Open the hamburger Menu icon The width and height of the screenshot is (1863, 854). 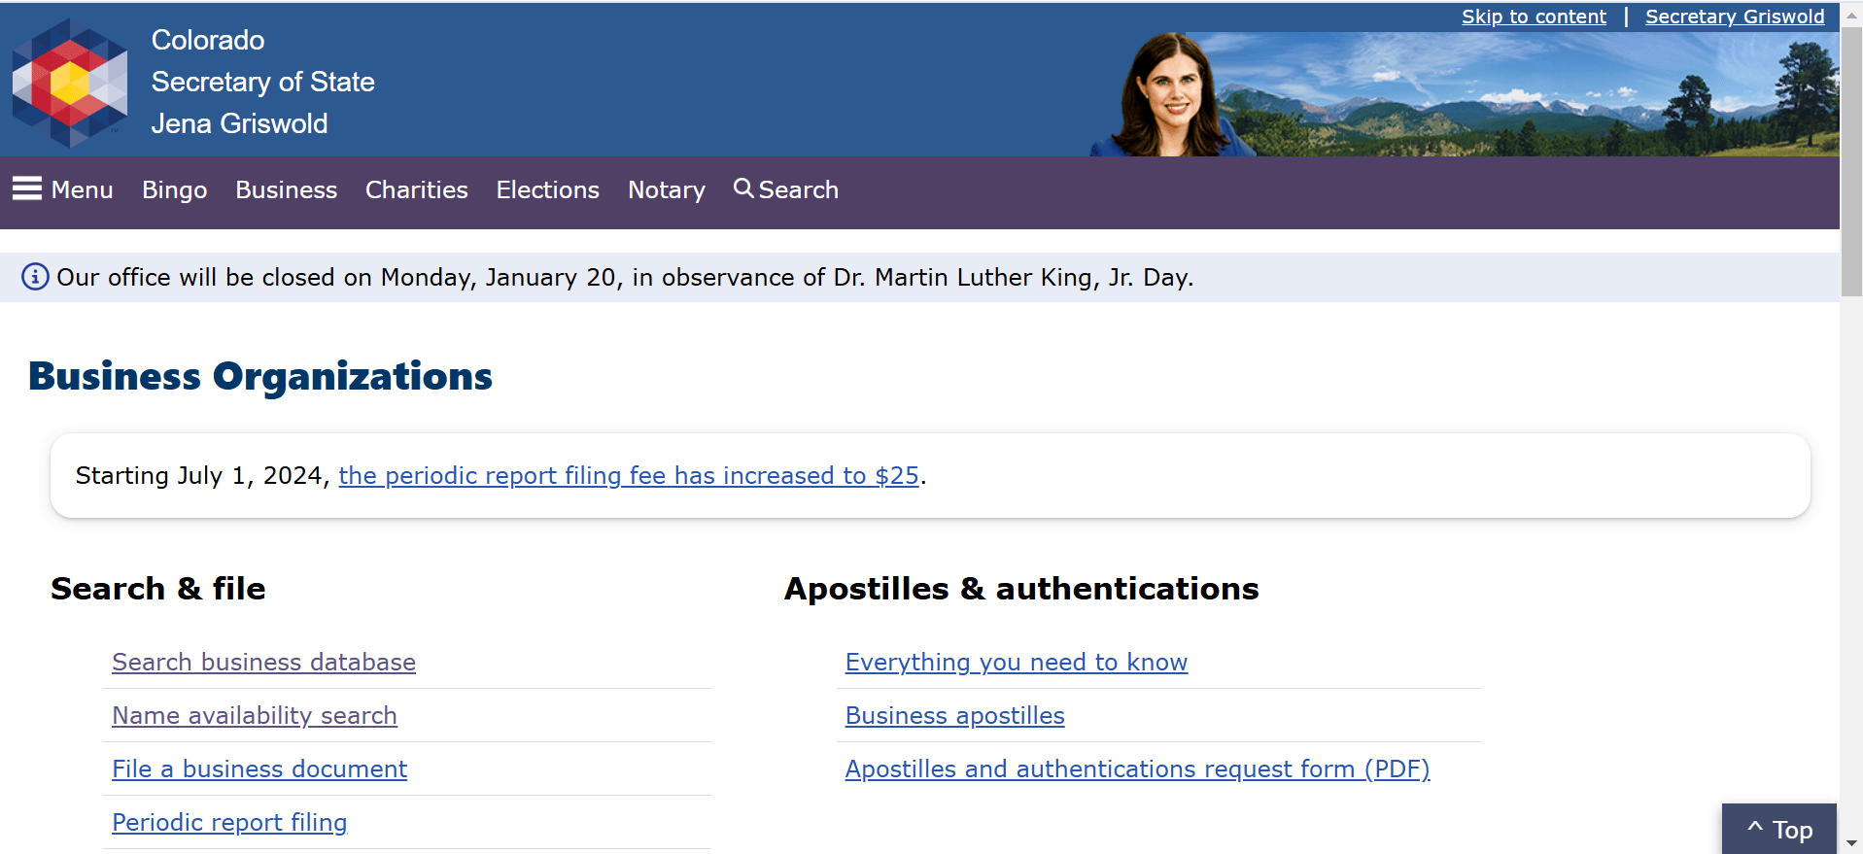(27, 188)
